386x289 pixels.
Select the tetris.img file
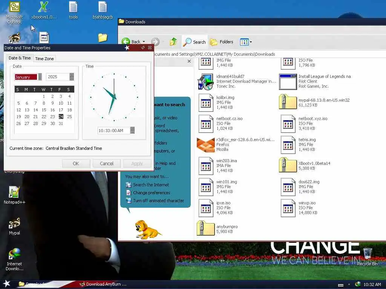click(x=298, y=144)
